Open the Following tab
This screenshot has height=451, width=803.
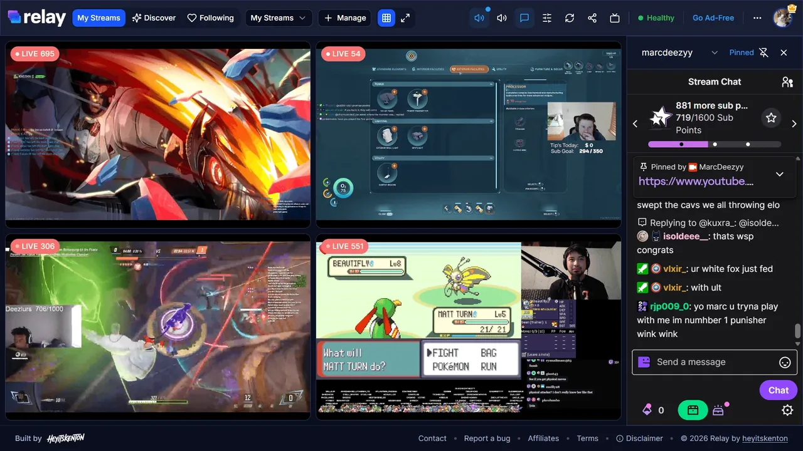pos(211,18)
